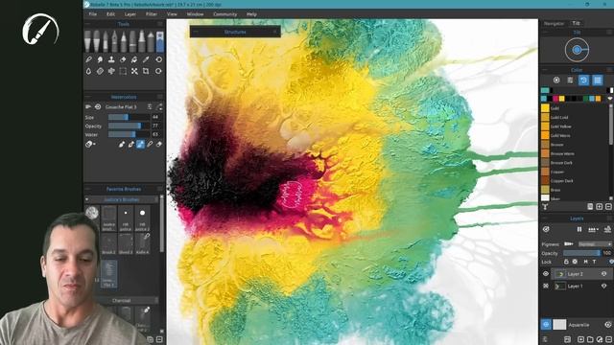Image resolution: width=614 pixels, height=345 pixels.
Task: Switch to the Navigator tab
Action: point(555,23)
